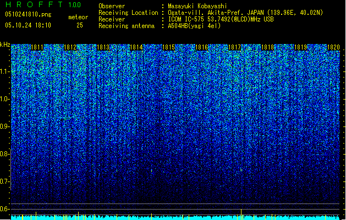
Task: Click the Receiving Location label
Action: [128, 13]
